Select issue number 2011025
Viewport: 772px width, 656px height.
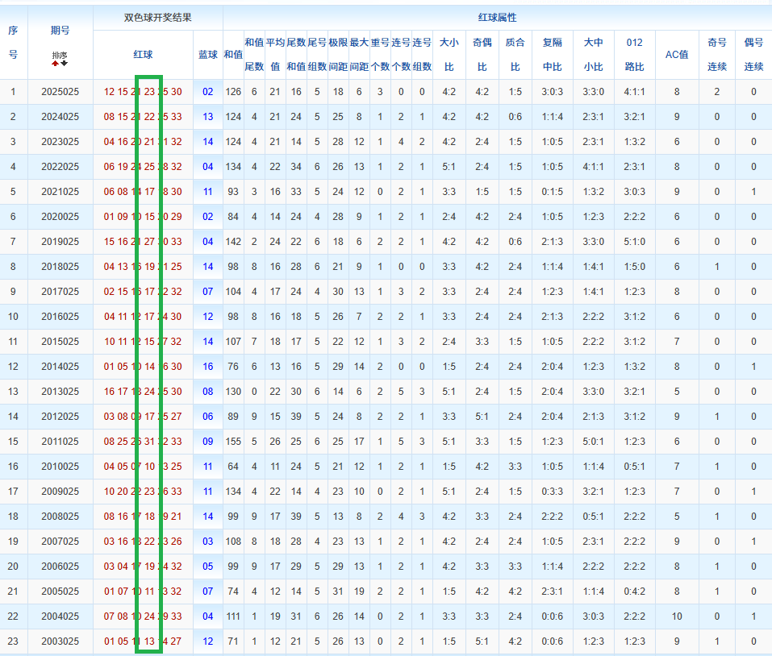(60, 442)
